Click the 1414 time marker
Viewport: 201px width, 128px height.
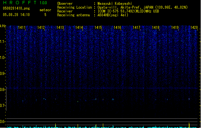[x=79, y=28]
